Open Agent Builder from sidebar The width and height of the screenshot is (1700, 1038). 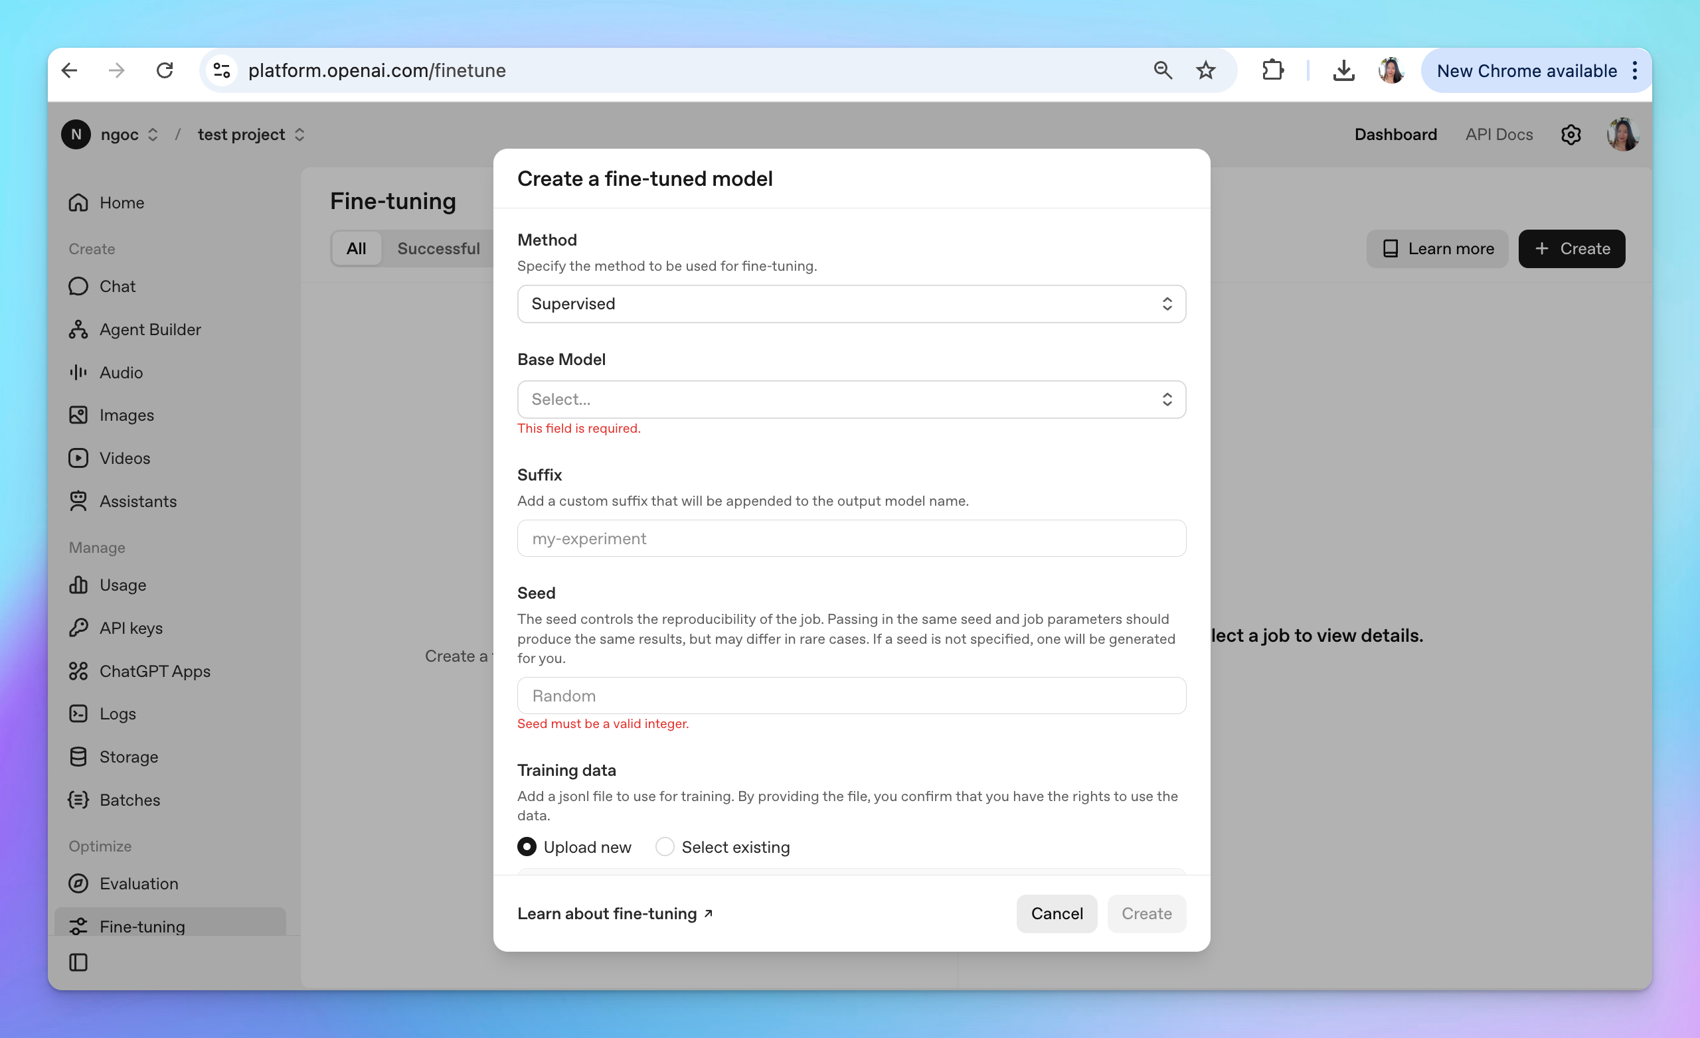149,330
